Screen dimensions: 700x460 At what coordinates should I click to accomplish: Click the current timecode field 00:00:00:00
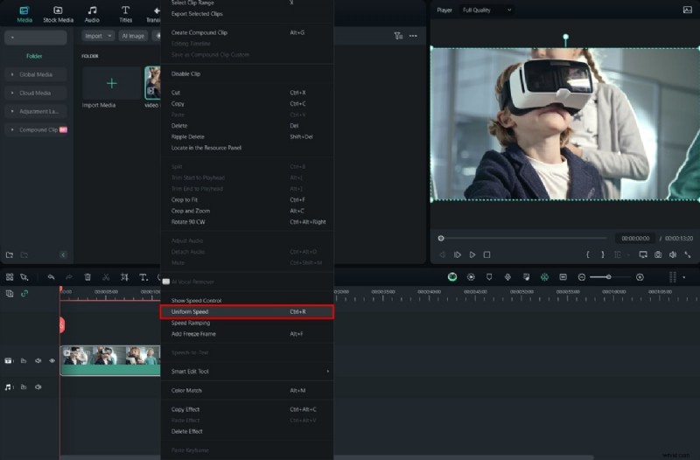[635, 238]
